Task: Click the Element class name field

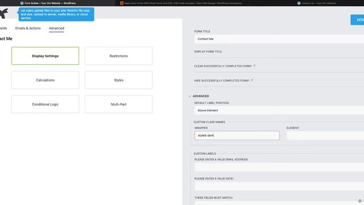Action: [x=325, y=136]
